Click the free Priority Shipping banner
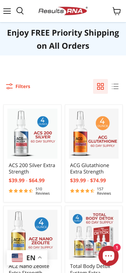Screen dimensions: 126x273 pyautogui.click(x=63, y=39)
